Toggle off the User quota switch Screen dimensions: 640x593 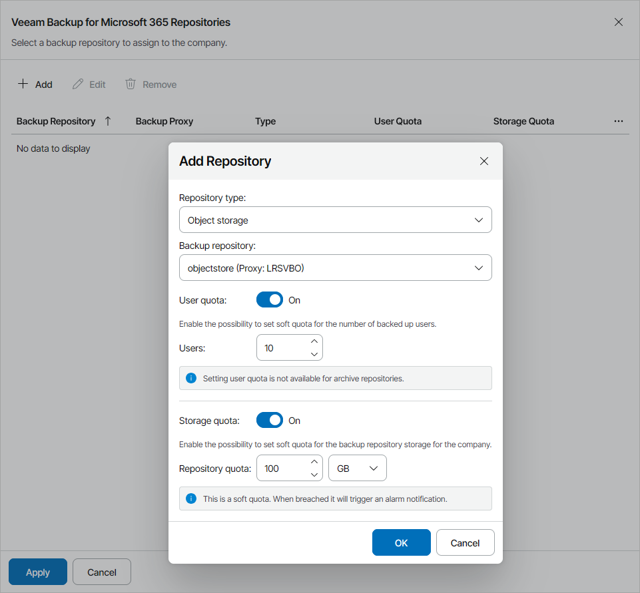coord(270,299)
